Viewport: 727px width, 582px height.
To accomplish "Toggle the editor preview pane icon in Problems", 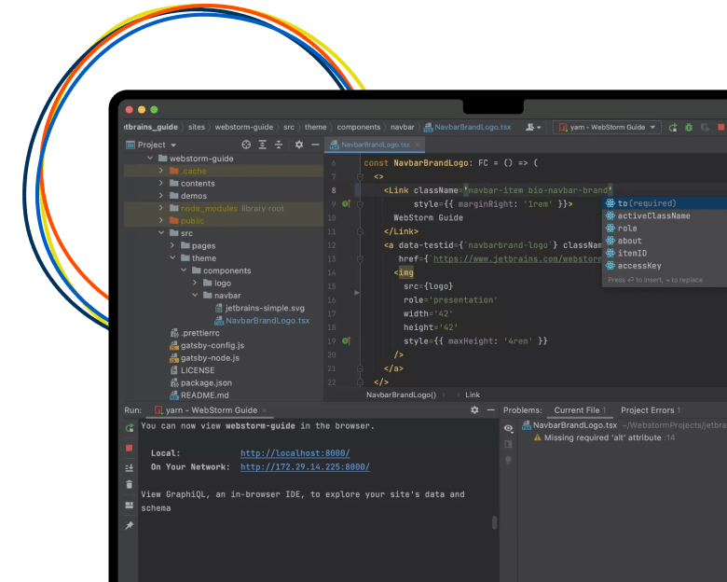I will tap(509, 444).
